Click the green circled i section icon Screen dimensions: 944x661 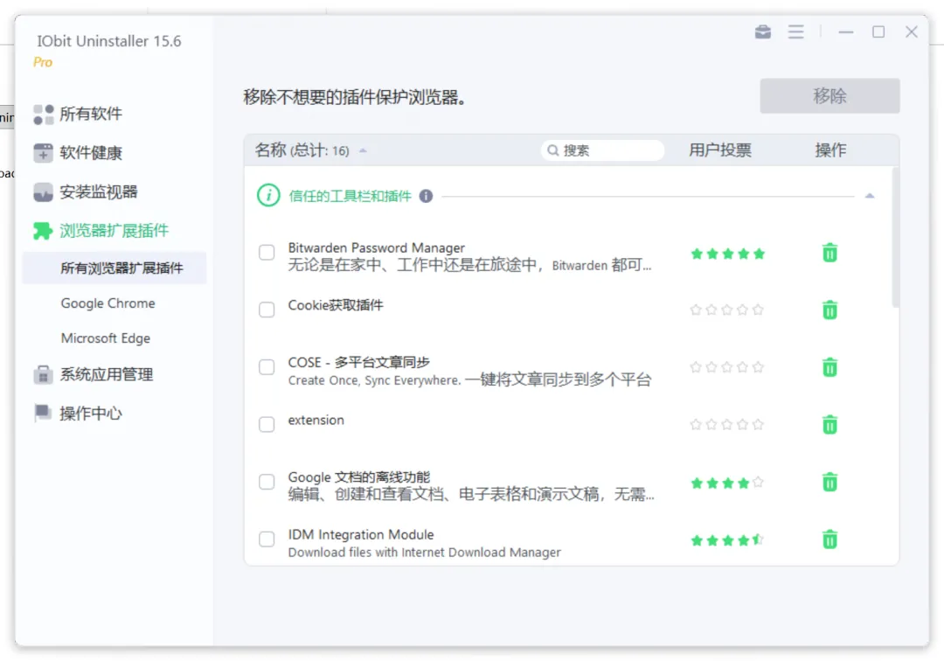(x=268, y=196)
